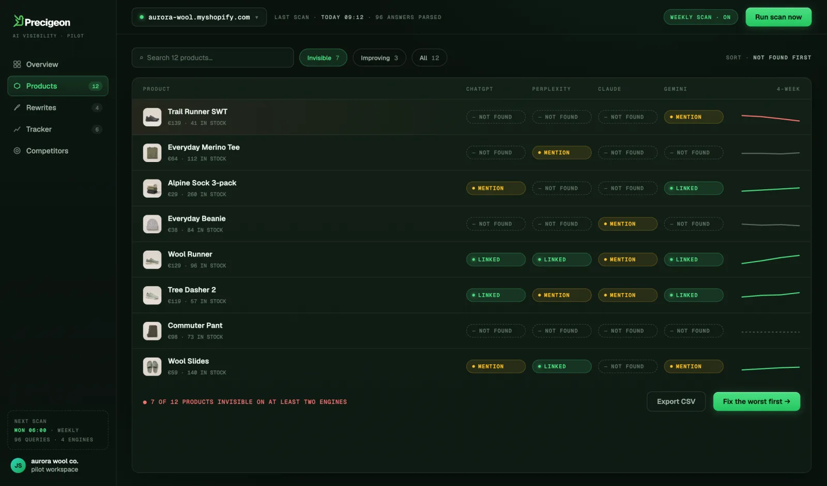Click the Gemini column header
The image size is (827, 486).
pos(676,89)
